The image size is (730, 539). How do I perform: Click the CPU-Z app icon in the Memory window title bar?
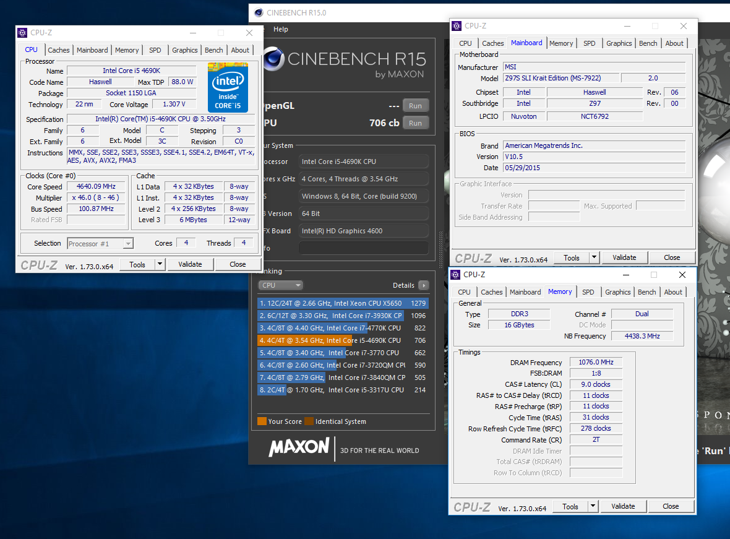pos(456,275)
